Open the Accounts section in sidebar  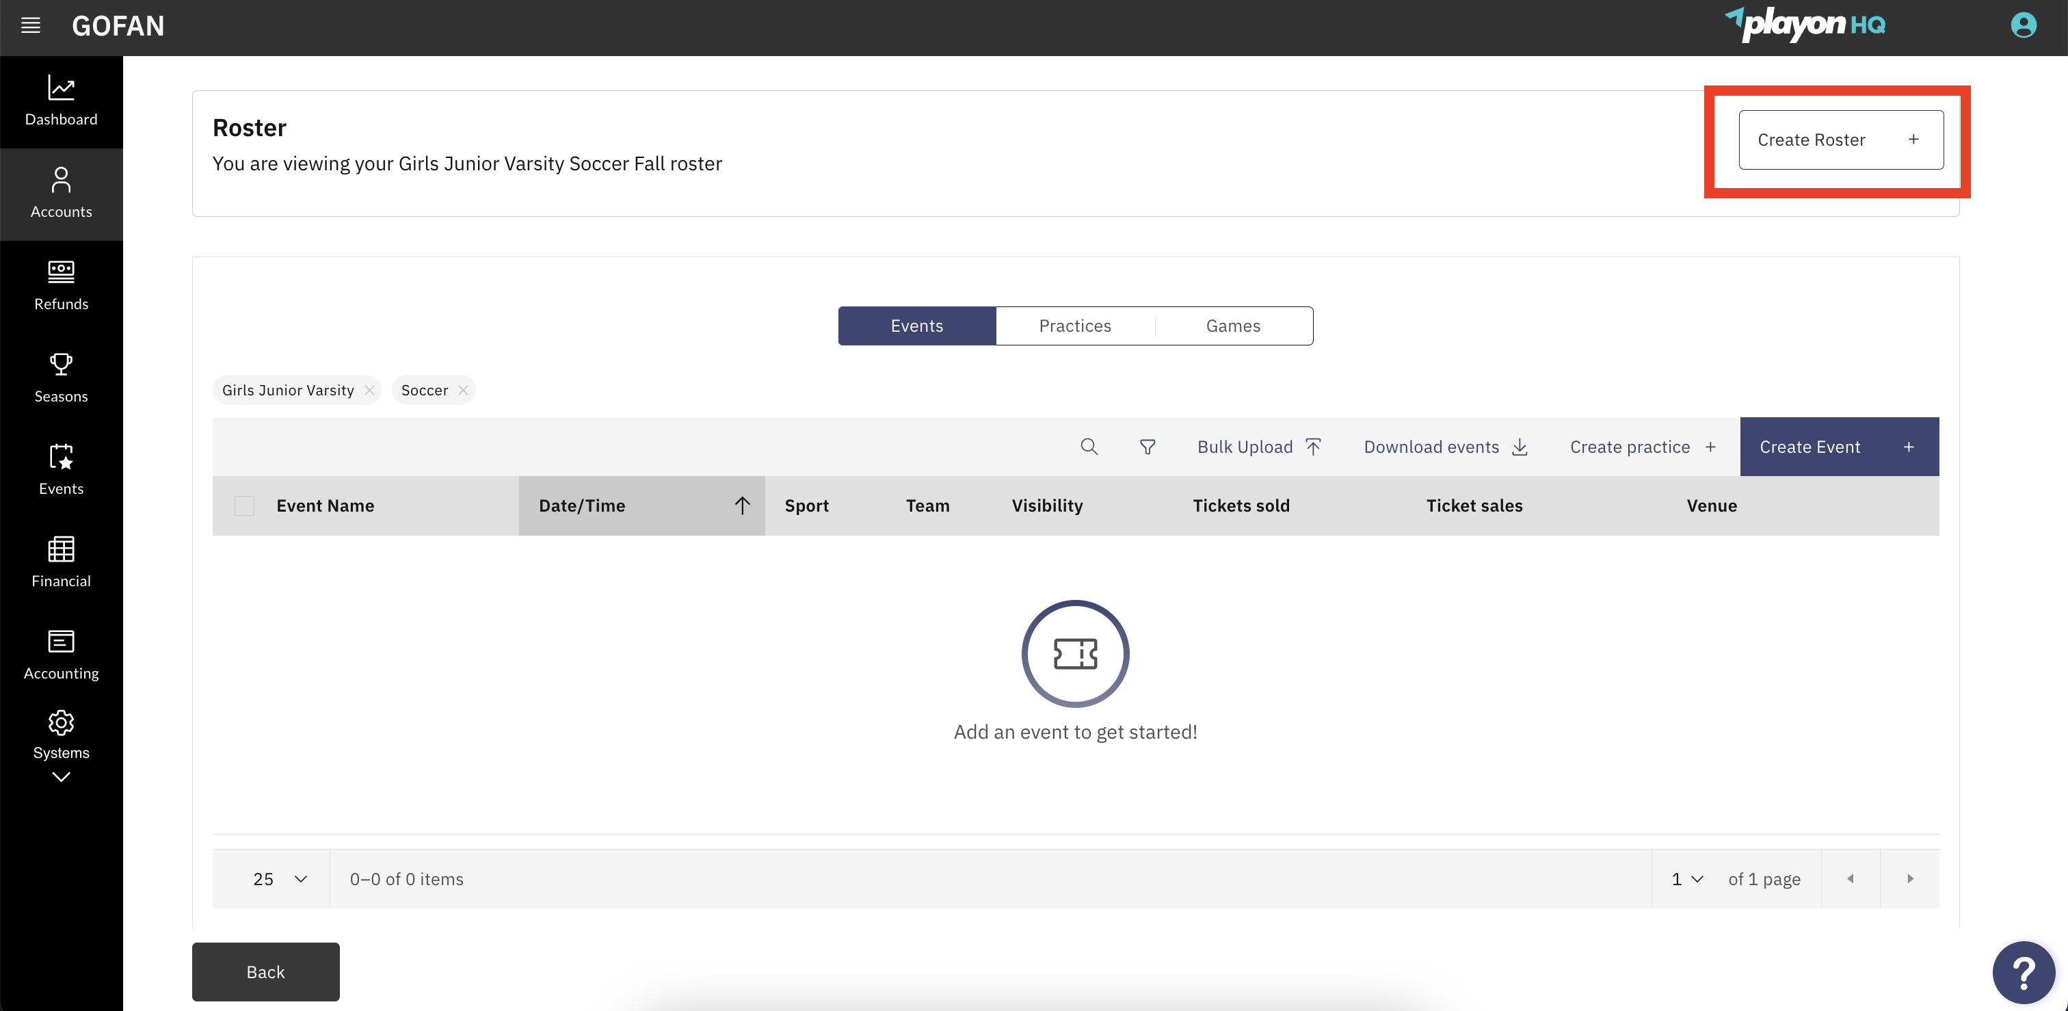point(61,193)
